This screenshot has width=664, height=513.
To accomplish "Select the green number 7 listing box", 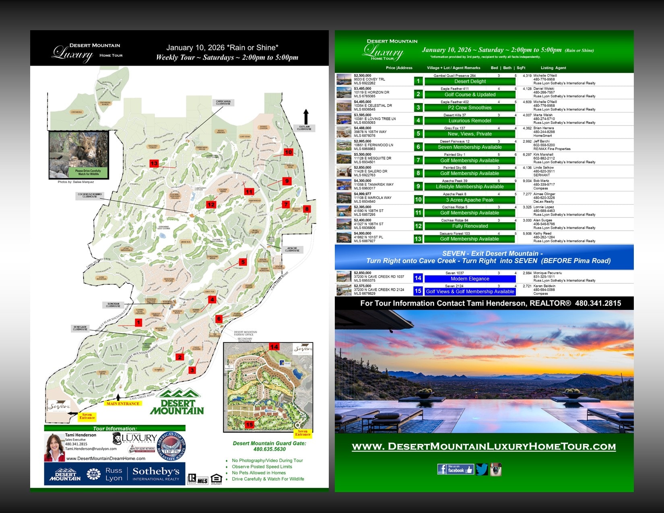I will click(418, 160).
